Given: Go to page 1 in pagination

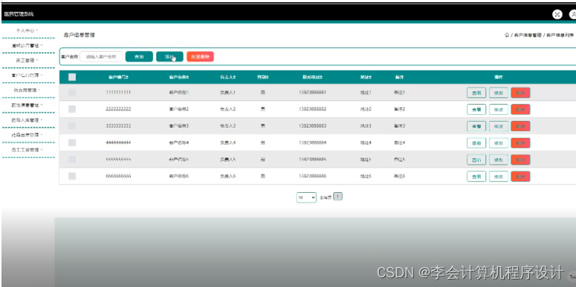Looking at the screenshot, I should click(x=338, y=197).
